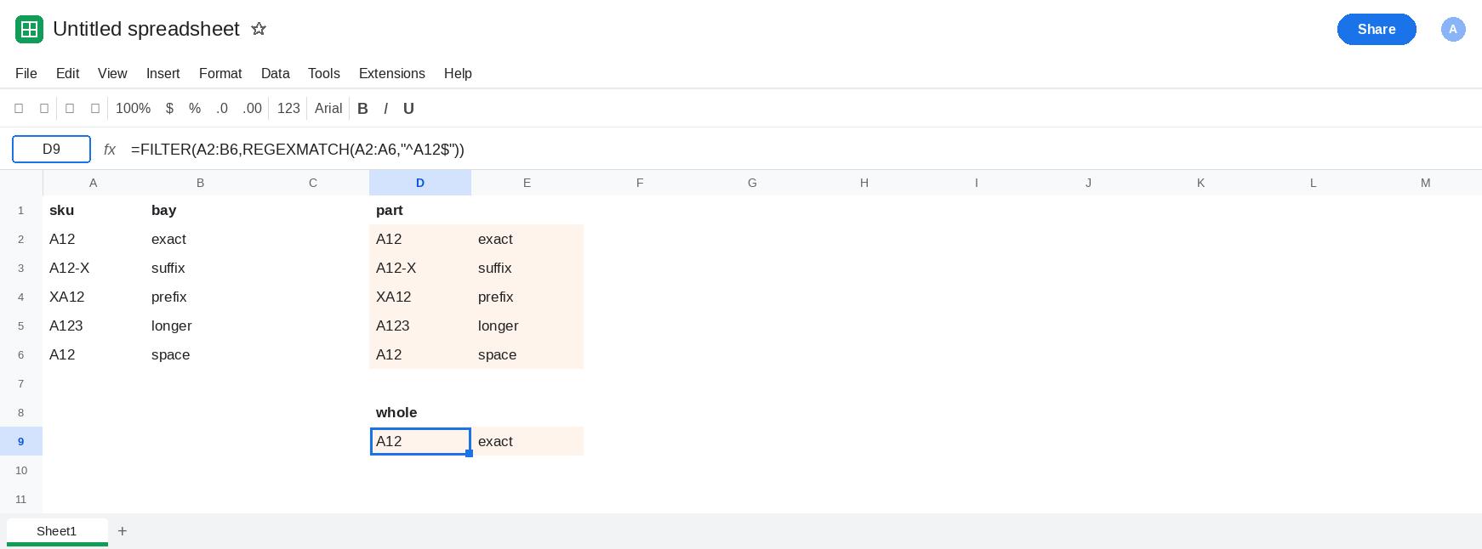This screenshot has height=549, width=1482.
Task: Click the select-all corner box
Action: click(x=21, y=183)
